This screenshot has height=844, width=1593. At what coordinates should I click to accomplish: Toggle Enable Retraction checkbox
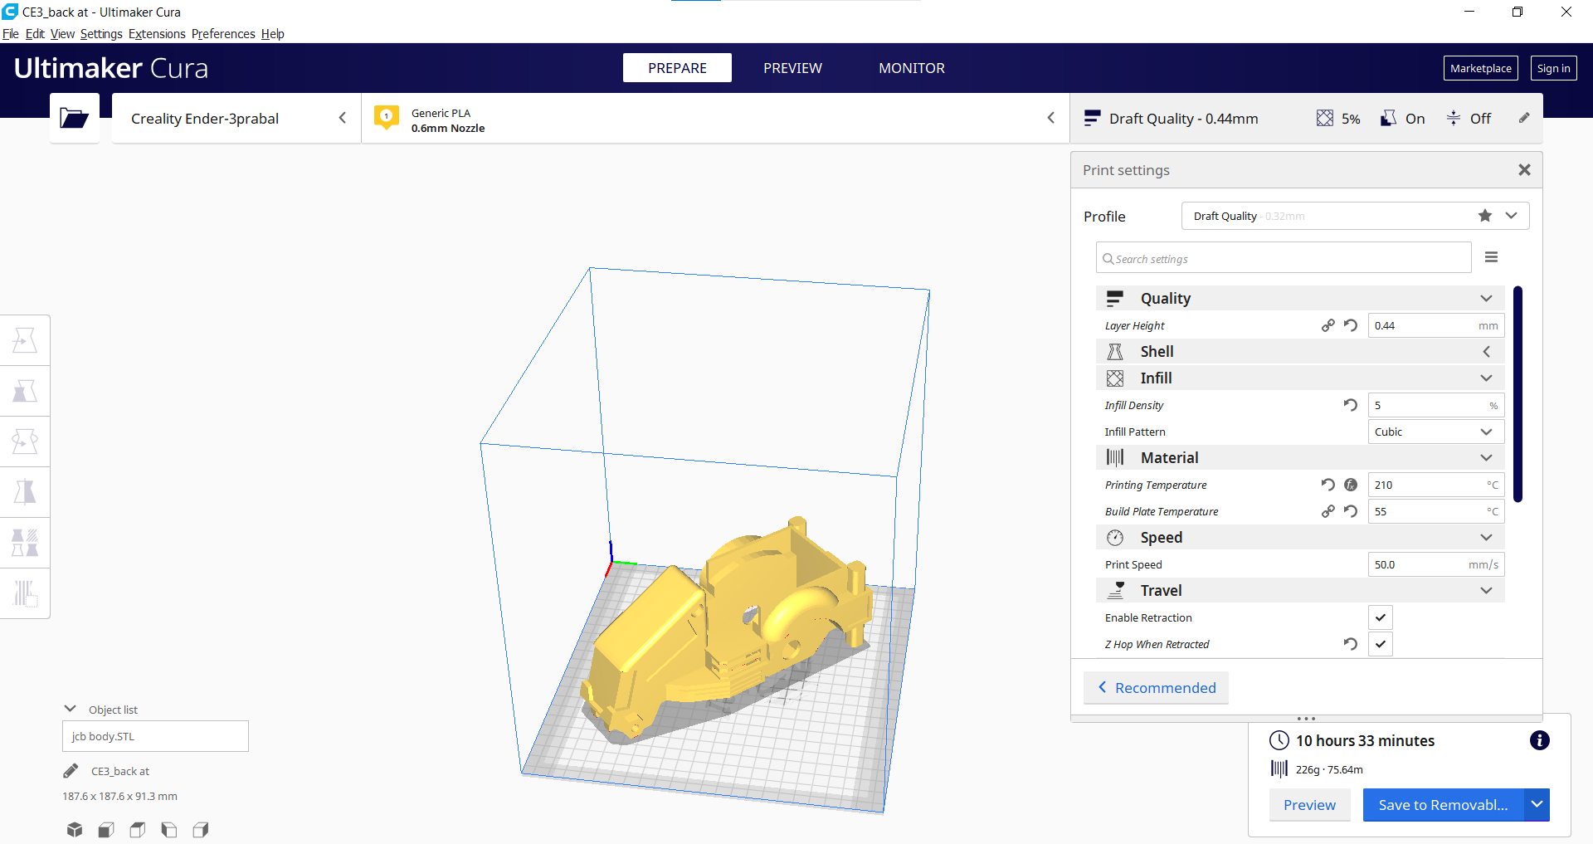(1381, 617)
